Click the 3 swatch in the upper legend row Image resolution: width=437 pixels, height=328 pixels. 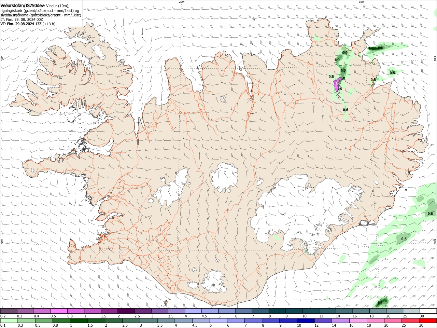(x=159, y=311)
